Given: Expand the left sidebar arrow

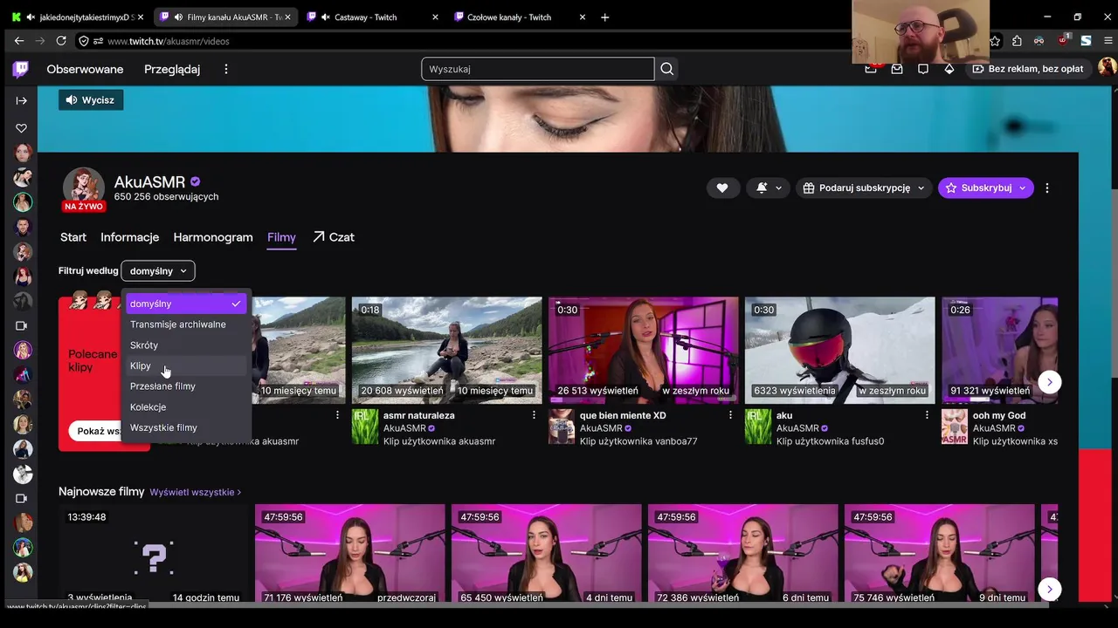Looking at the screenshot, I should pos(22,100).
